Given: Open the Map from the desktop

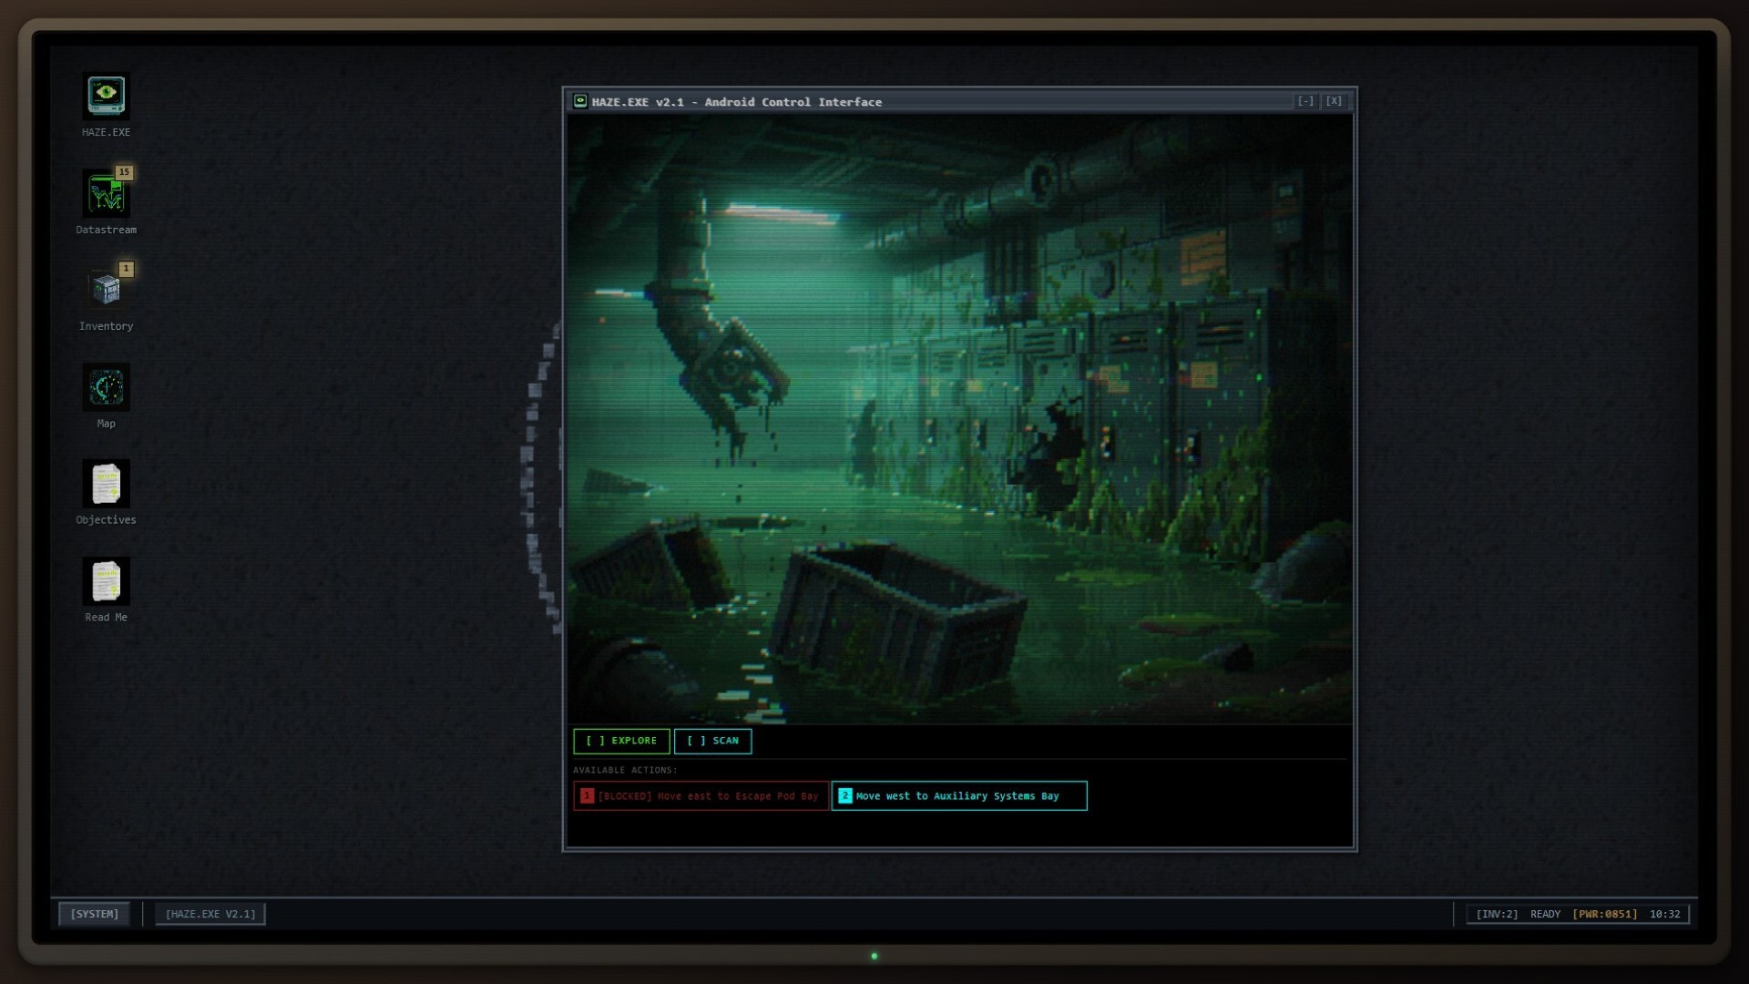Looking at the screenshot, I should point(106,386).
